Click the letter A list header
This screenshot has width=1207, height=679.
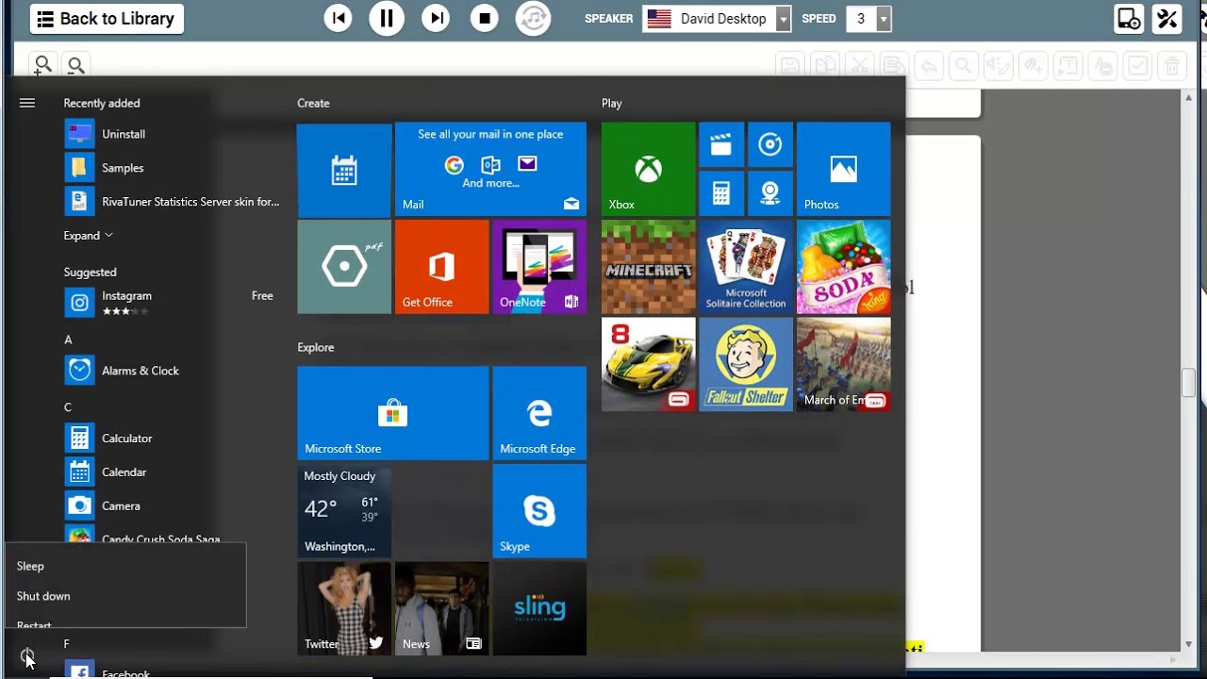pos(68,339)
